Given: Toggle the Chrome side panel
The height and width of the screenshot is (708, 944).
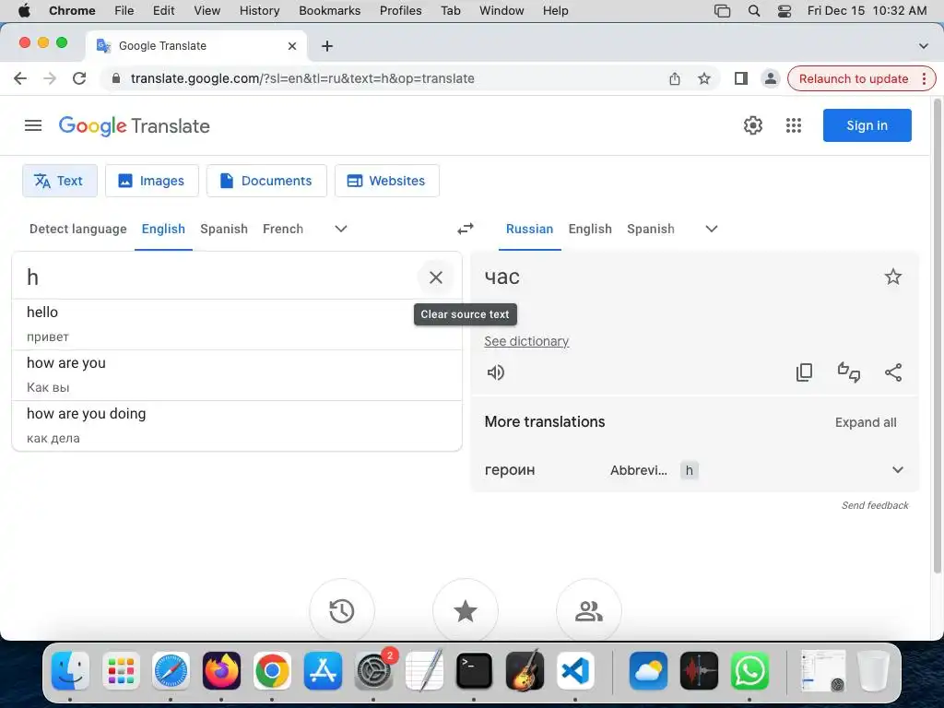Looking at the screenshot, I should [741, 78].
